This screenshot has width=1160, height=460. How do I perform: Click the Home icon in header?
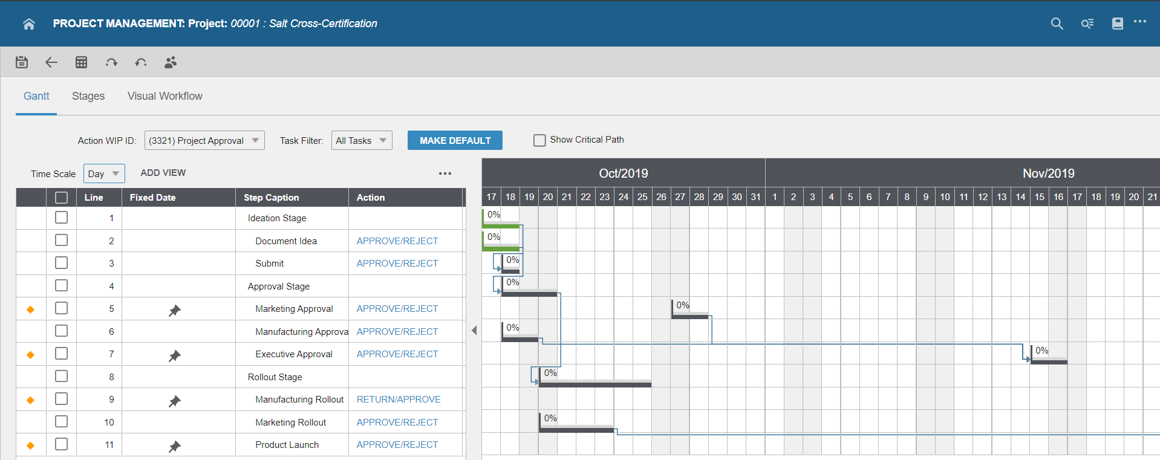pyautogui.click(x=28, y=24)
